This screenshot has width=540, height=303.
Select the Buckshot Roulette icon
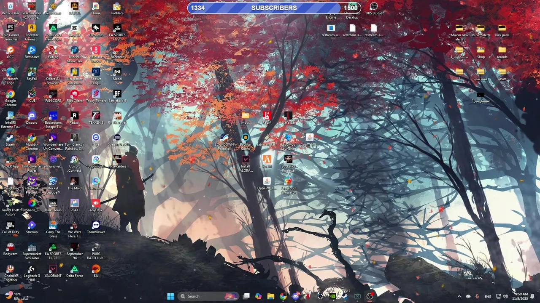coord(288,164)
